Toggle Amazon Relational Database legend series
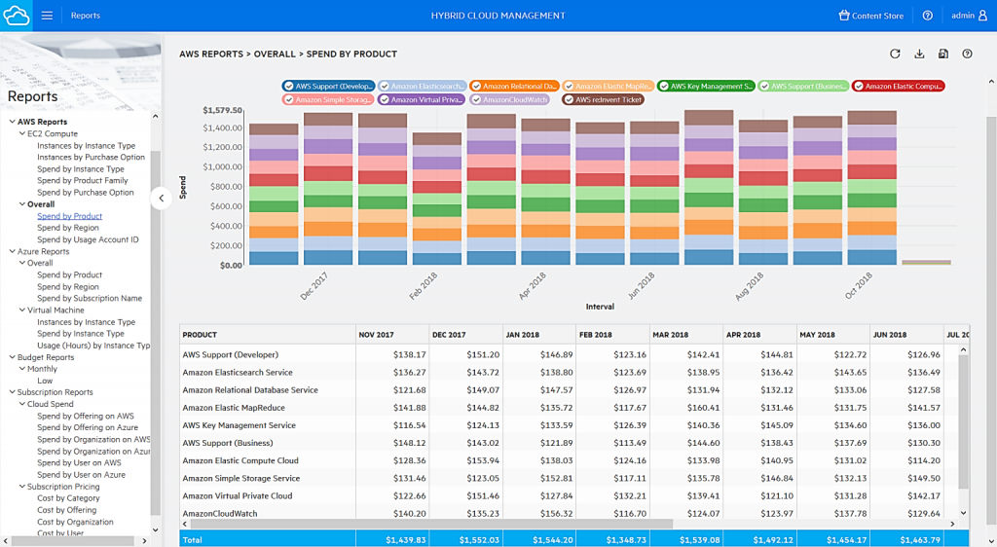The image size is (997, 547). click(x=514, y=87)
